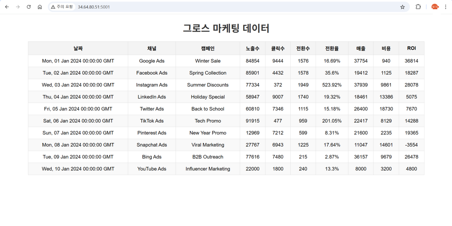
Task: Select the TikTok Ads channel cell
Action: 152,121
